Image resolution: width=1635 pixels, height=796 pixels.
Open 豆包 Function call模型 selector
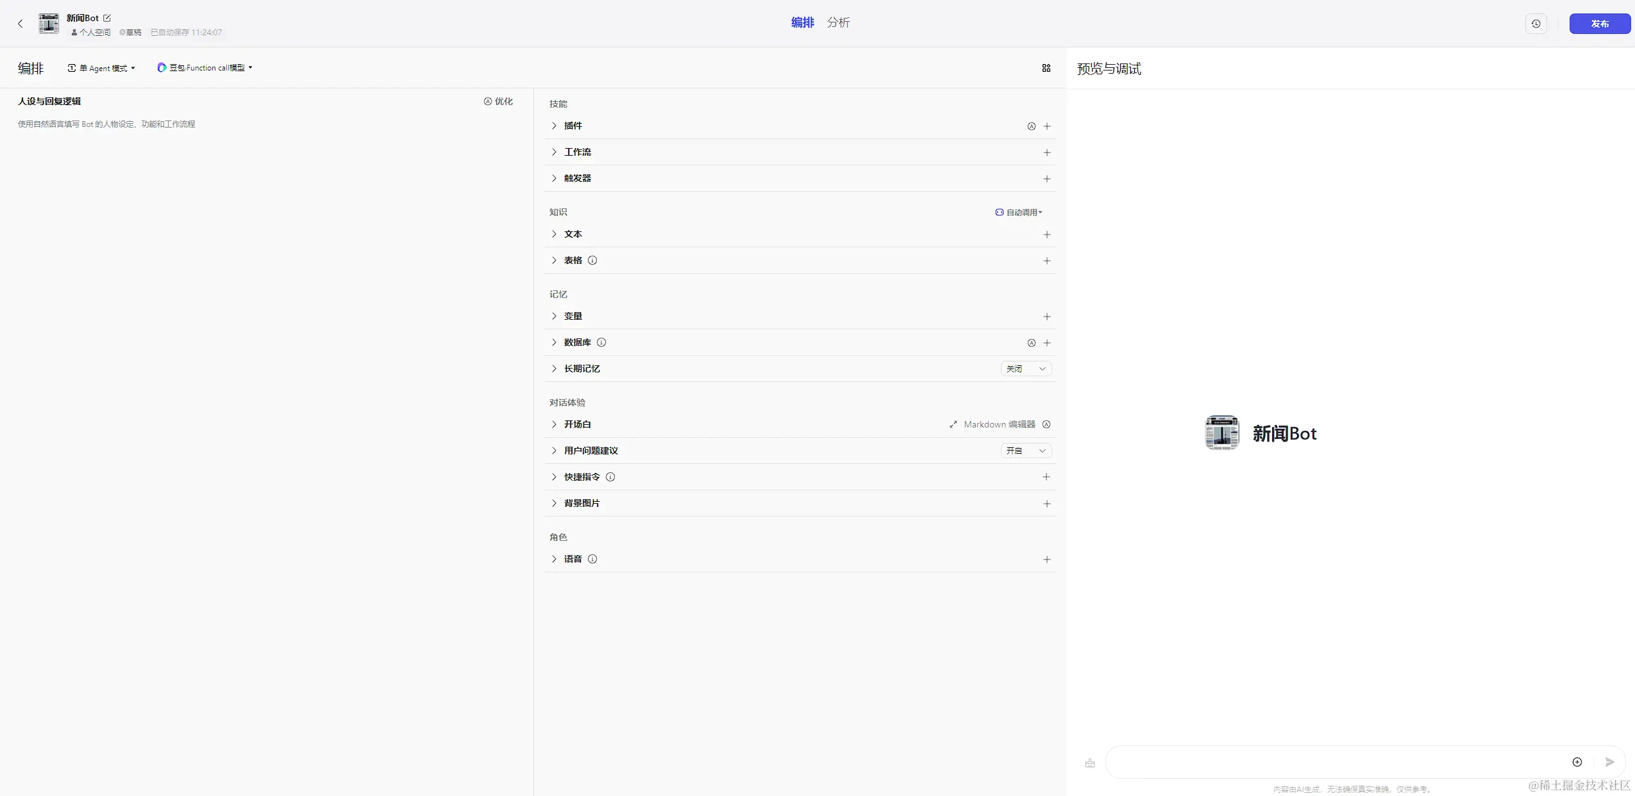pos(205,68)
